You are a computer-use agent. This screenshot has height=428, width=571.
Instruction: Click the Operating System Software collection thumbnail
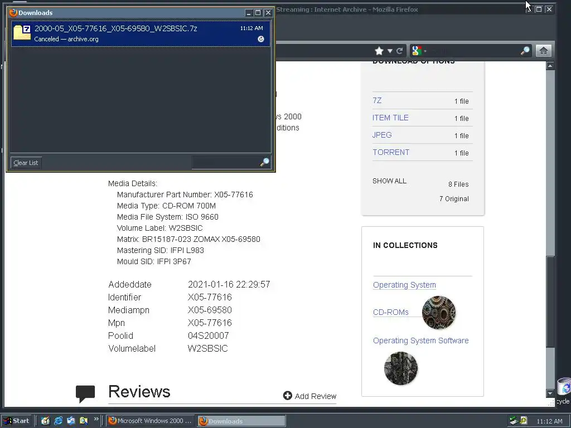coord(401,368)
